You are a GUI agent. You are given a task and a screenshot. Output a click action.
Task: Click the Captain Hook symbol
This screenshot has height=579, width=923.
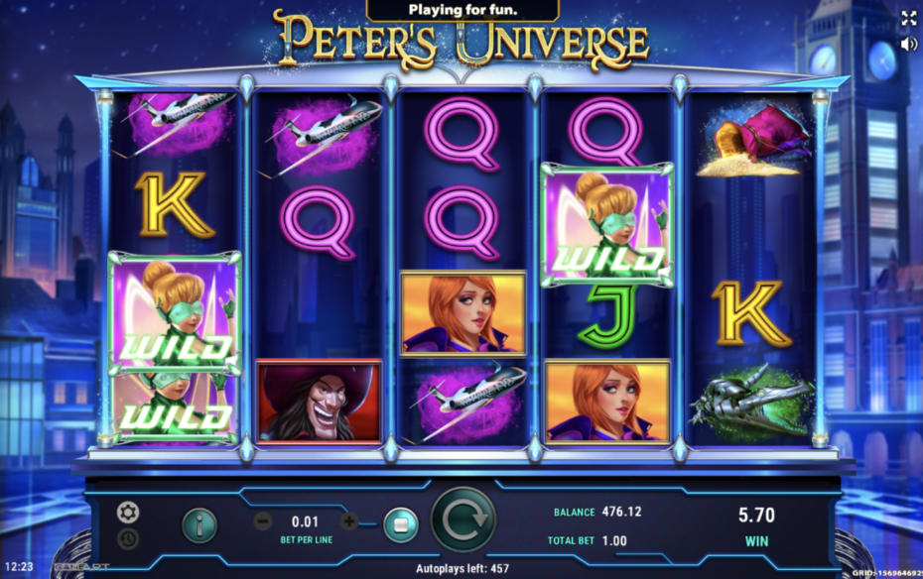coord(319,402)
